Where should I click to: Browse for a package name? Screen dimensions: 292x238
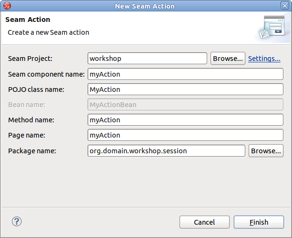tap(266, 151)
